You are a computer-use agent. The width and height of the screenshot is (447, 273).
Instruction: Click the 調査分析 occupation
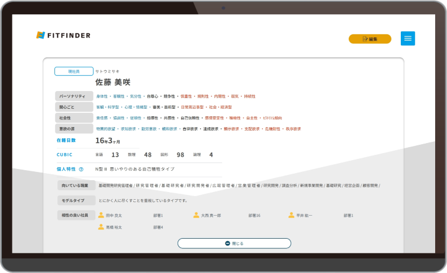[290, 186]
